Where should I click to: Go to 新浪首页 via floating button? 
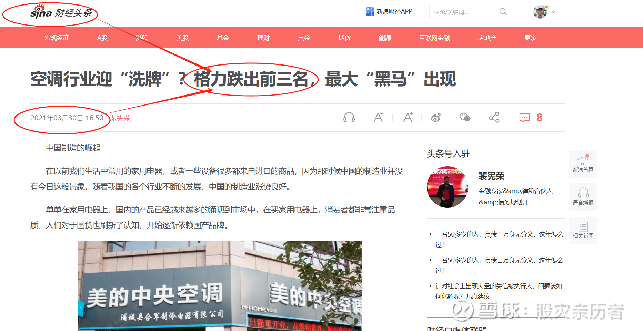583,164
